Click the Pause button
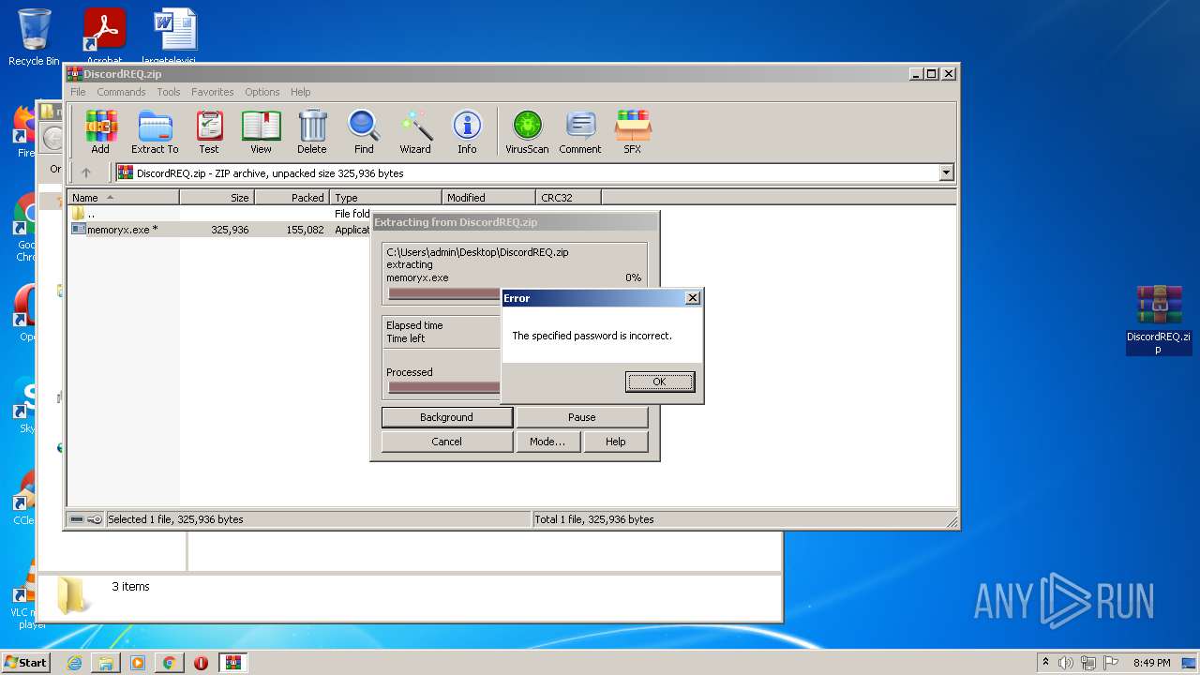The width and height of the screenshot is (1200, 675). 581,417
